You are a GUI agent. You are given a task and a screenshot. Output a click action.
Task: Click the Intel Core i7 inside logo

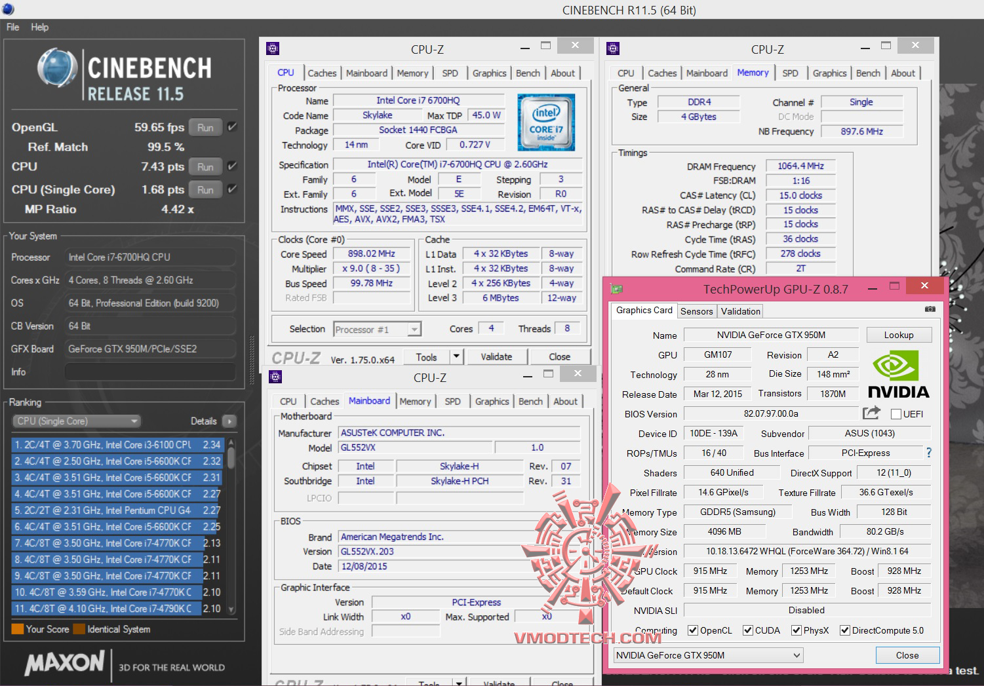coord(546,123)
